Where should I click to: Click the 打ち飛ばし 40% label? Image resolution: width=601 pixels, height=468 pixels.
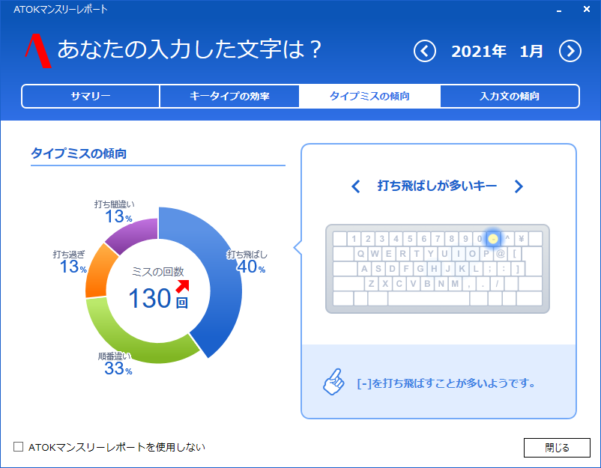247,261
